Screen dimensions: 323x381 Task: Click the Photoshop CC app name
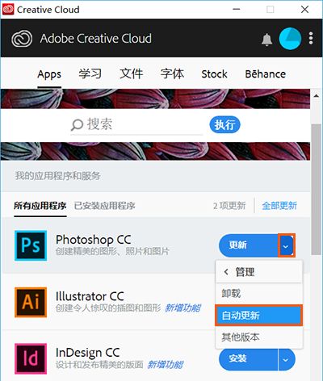pos(94,240)
